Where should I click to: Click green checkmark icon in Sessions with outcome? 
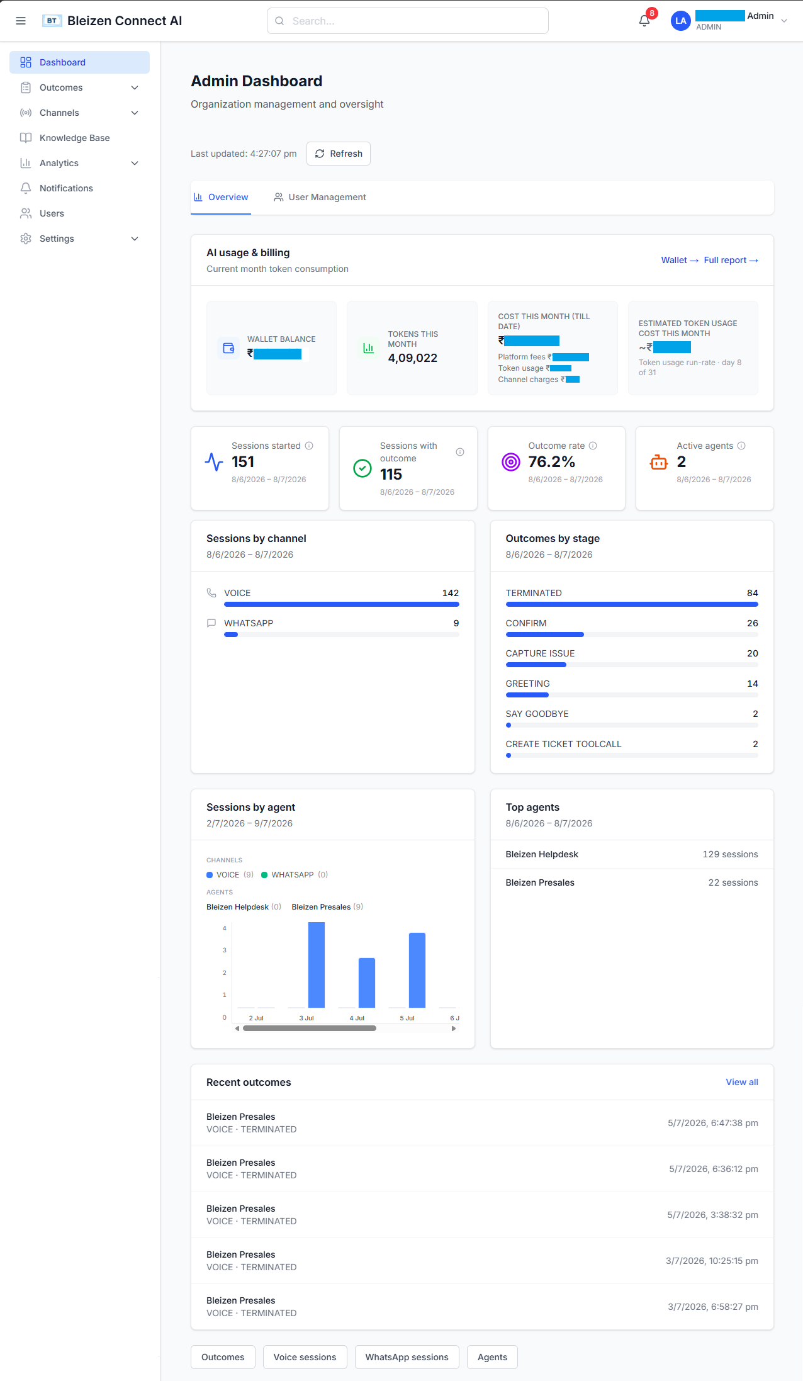pos(362,468)
